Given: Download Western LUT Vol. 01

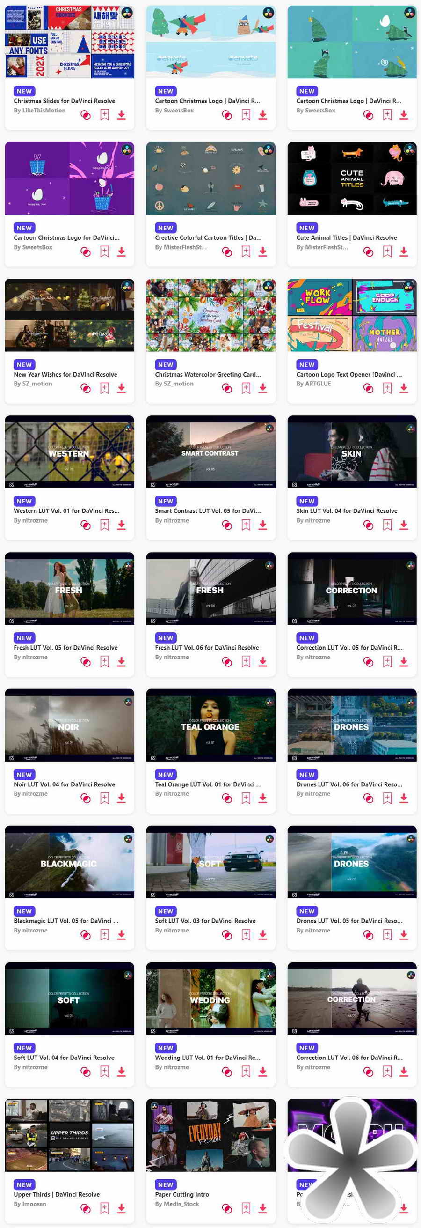Looking at the screenshot, I should pos(122,525).
